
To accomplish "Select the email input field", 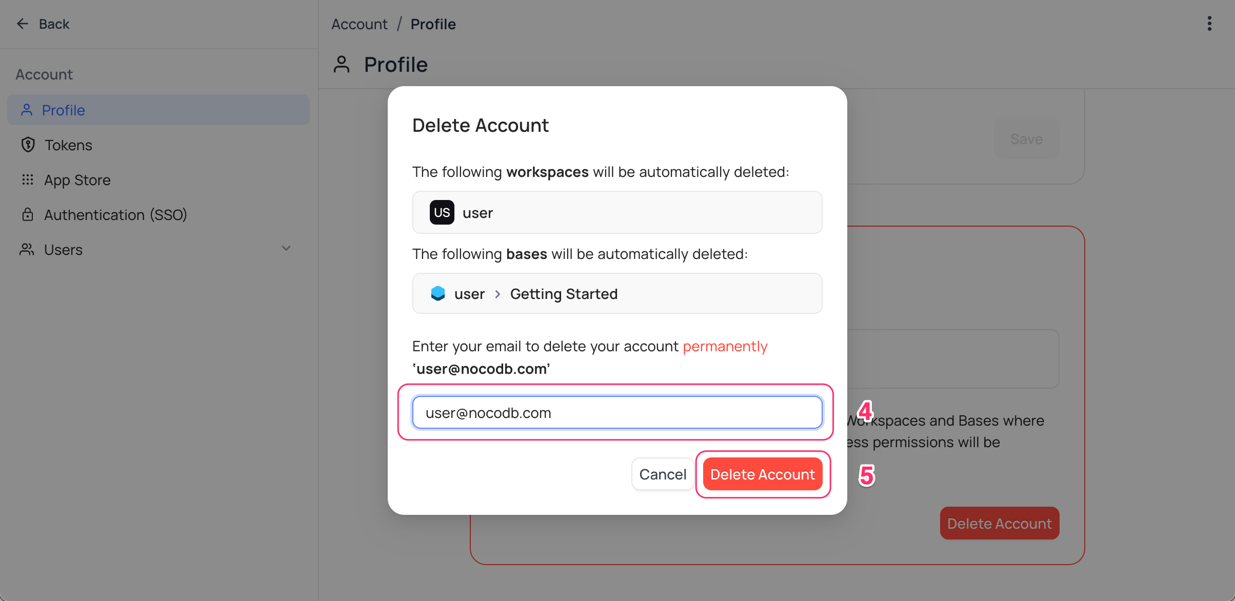I will 617,412.
